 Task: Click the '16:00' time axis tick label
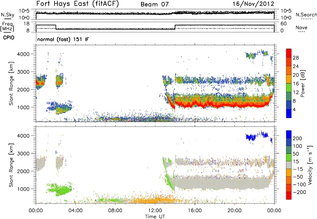coord(195,211)
